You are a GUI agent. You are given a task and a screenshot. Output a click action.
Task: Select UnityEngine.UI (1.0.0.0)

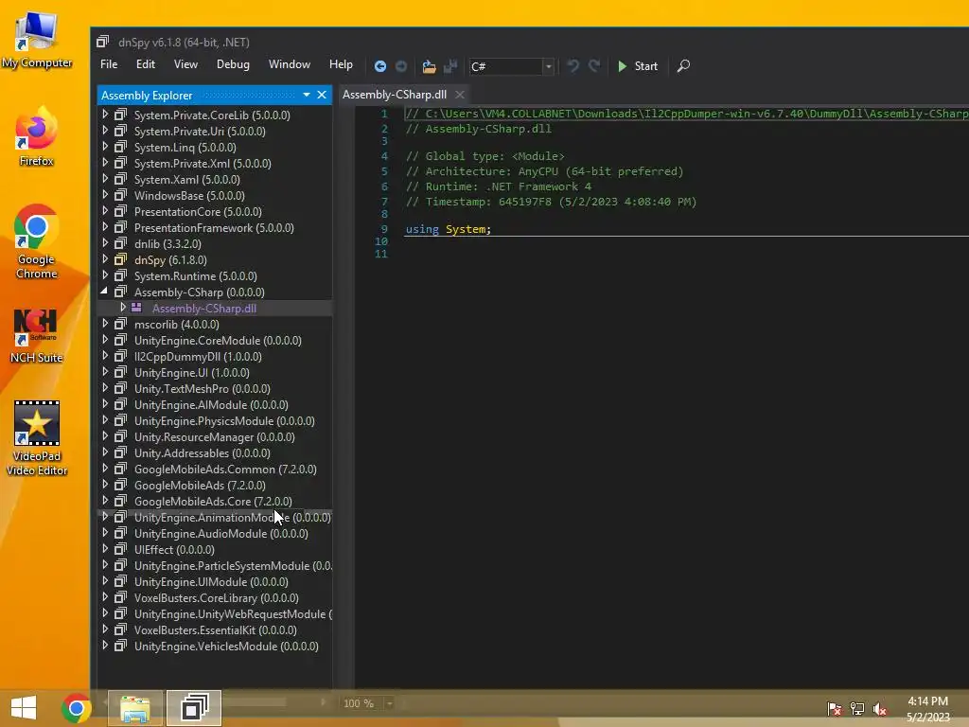pos(191,373)
